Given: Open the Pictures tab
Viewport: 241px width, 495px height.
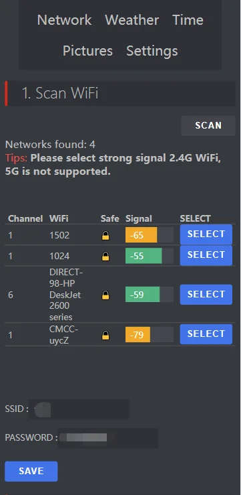Looking at the screenshot, I should [x=87, y=51].
